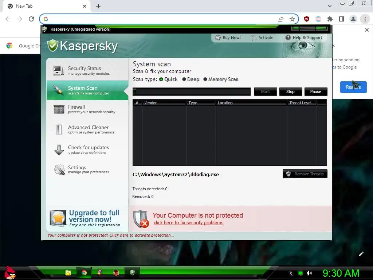Bookmark this tab with star icon

click(292, 19)
